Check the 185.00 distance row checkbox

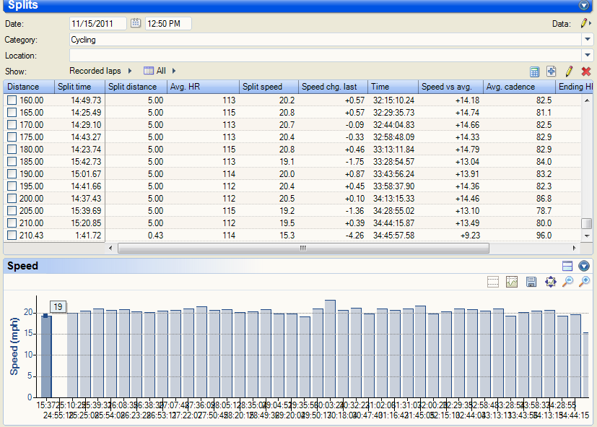pyautogui.click(x=12, y=162)
